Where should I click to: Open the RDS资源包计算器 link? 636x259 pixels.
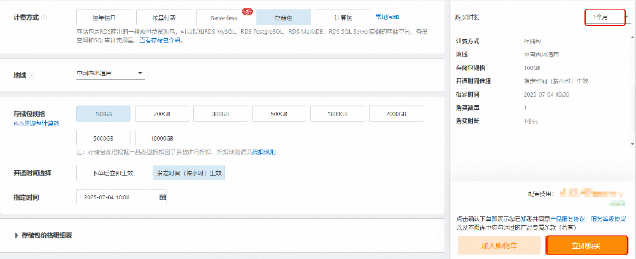click(37, 123)
